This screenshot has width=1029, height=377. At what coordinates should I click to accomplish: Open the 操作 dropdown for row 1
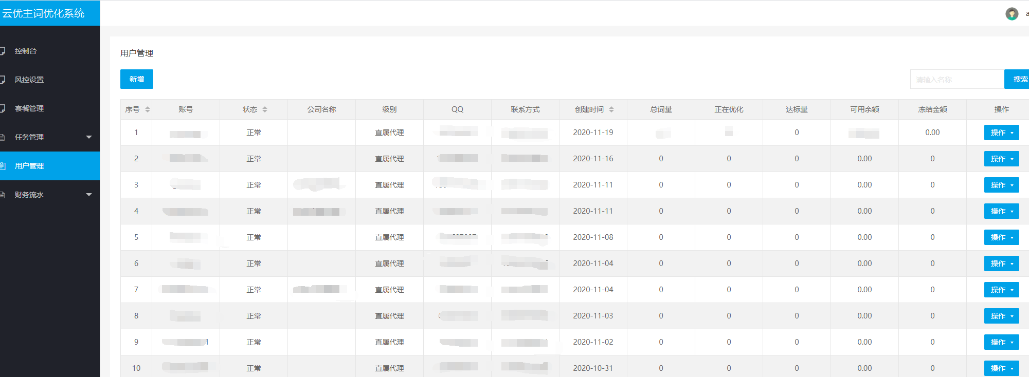point(1002,133)
